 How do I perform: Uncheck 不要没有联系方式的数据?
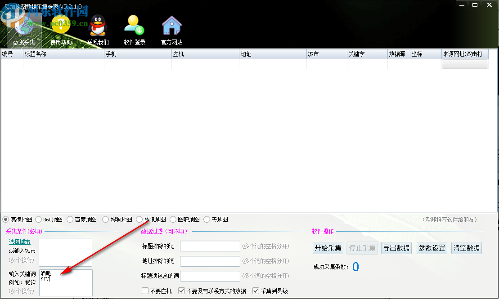tap(181, 290)
